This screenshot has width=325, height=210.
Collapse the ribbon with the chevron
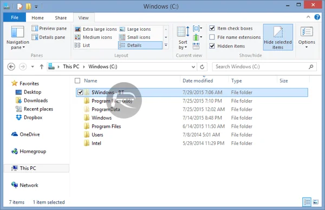tap(308, 17)
